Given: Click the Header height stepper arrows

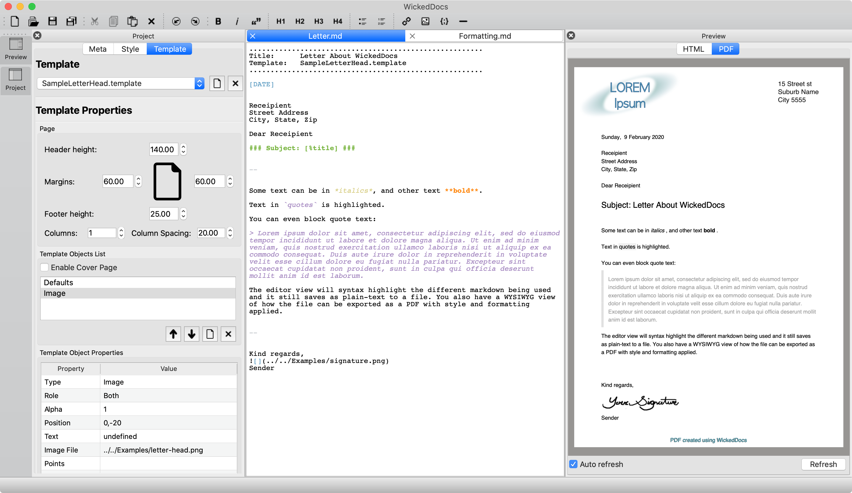Looking at the screenshot, I should click(183, 149).
